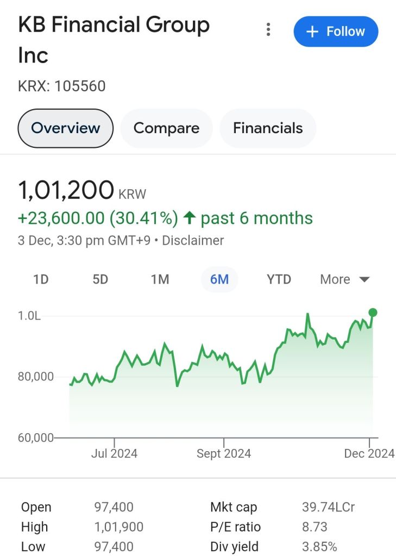Click the green up-arrow gain indicator
Screen dimensions: 396x556
coord(189,218)
